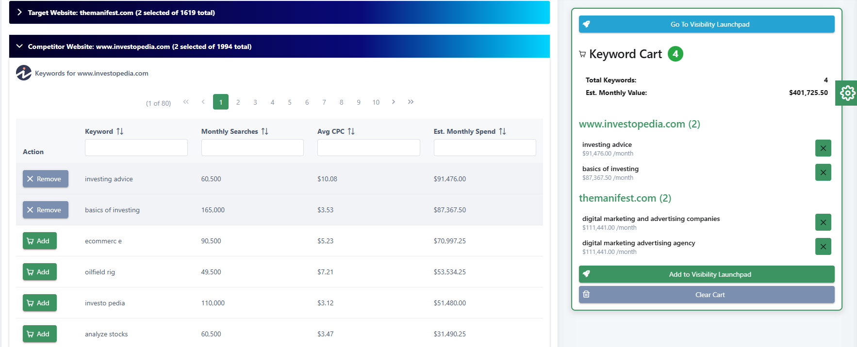Sort by Avg CPC arrows
Viewport: 857px width, 347px height.
[x=351, y=131]
